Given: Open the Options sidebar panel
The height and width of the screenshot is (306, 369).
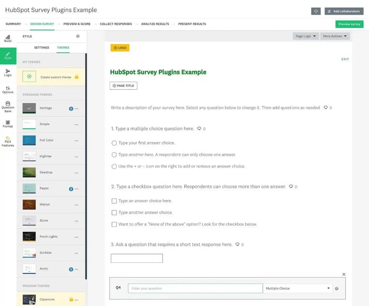Looking at the screenshot, I should [8, 90].
